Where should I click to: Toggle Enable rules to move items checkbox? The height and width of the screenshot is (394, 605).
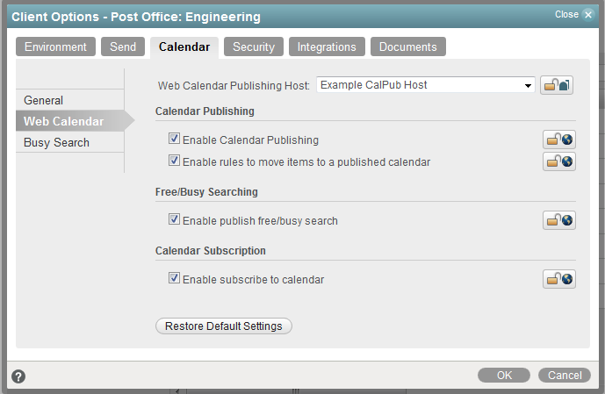point(175,161)
